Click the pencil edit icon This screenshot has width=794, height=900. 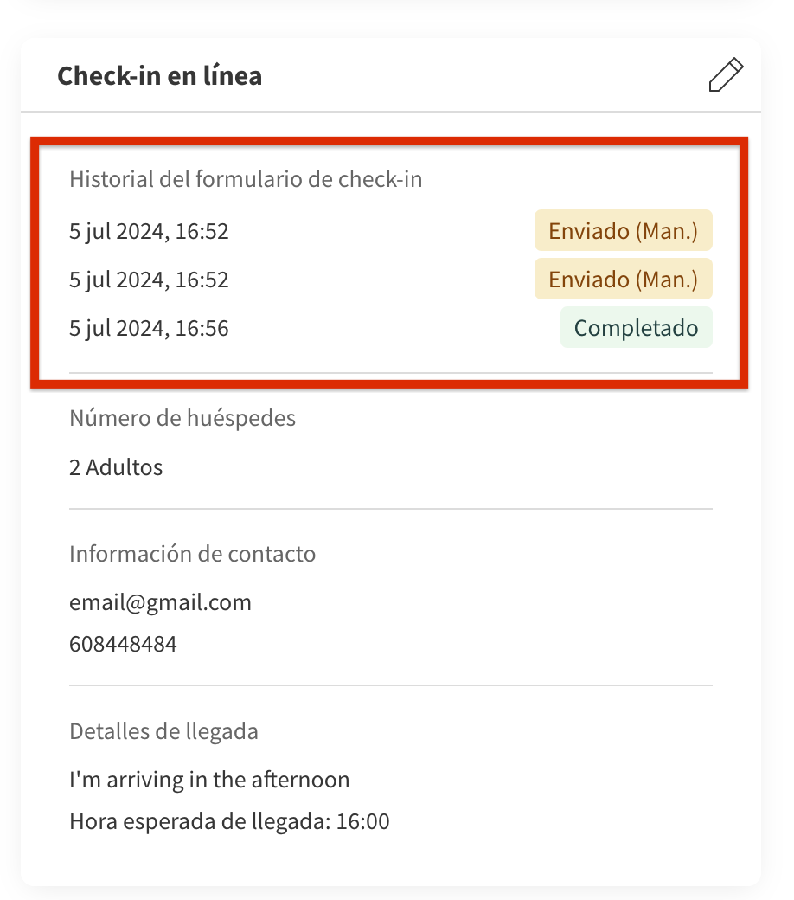[x=725, y=75]
